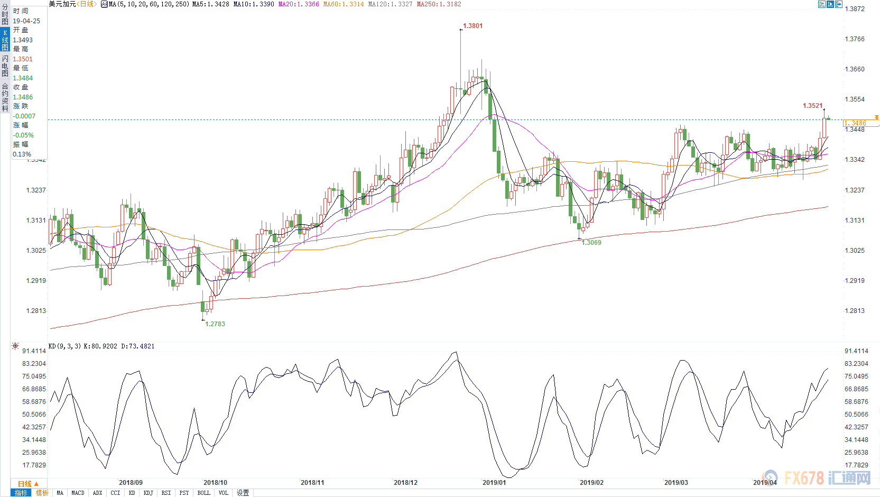This screenshot has width=880, height=497.
Task: Click the MA120:1.3327 value
Action: point(390,4)
